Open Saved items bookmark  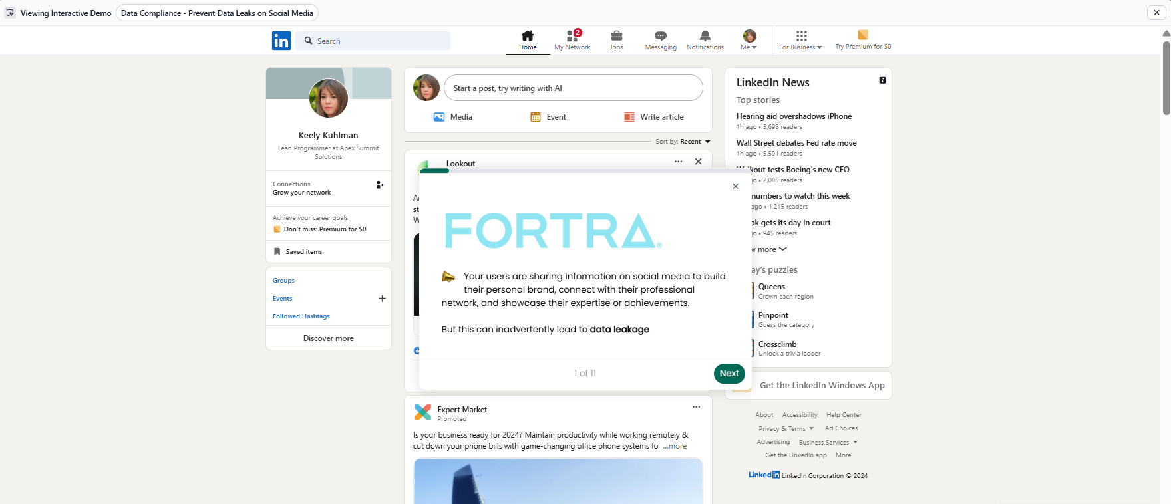pyautogui.click(x=298, y=252)
